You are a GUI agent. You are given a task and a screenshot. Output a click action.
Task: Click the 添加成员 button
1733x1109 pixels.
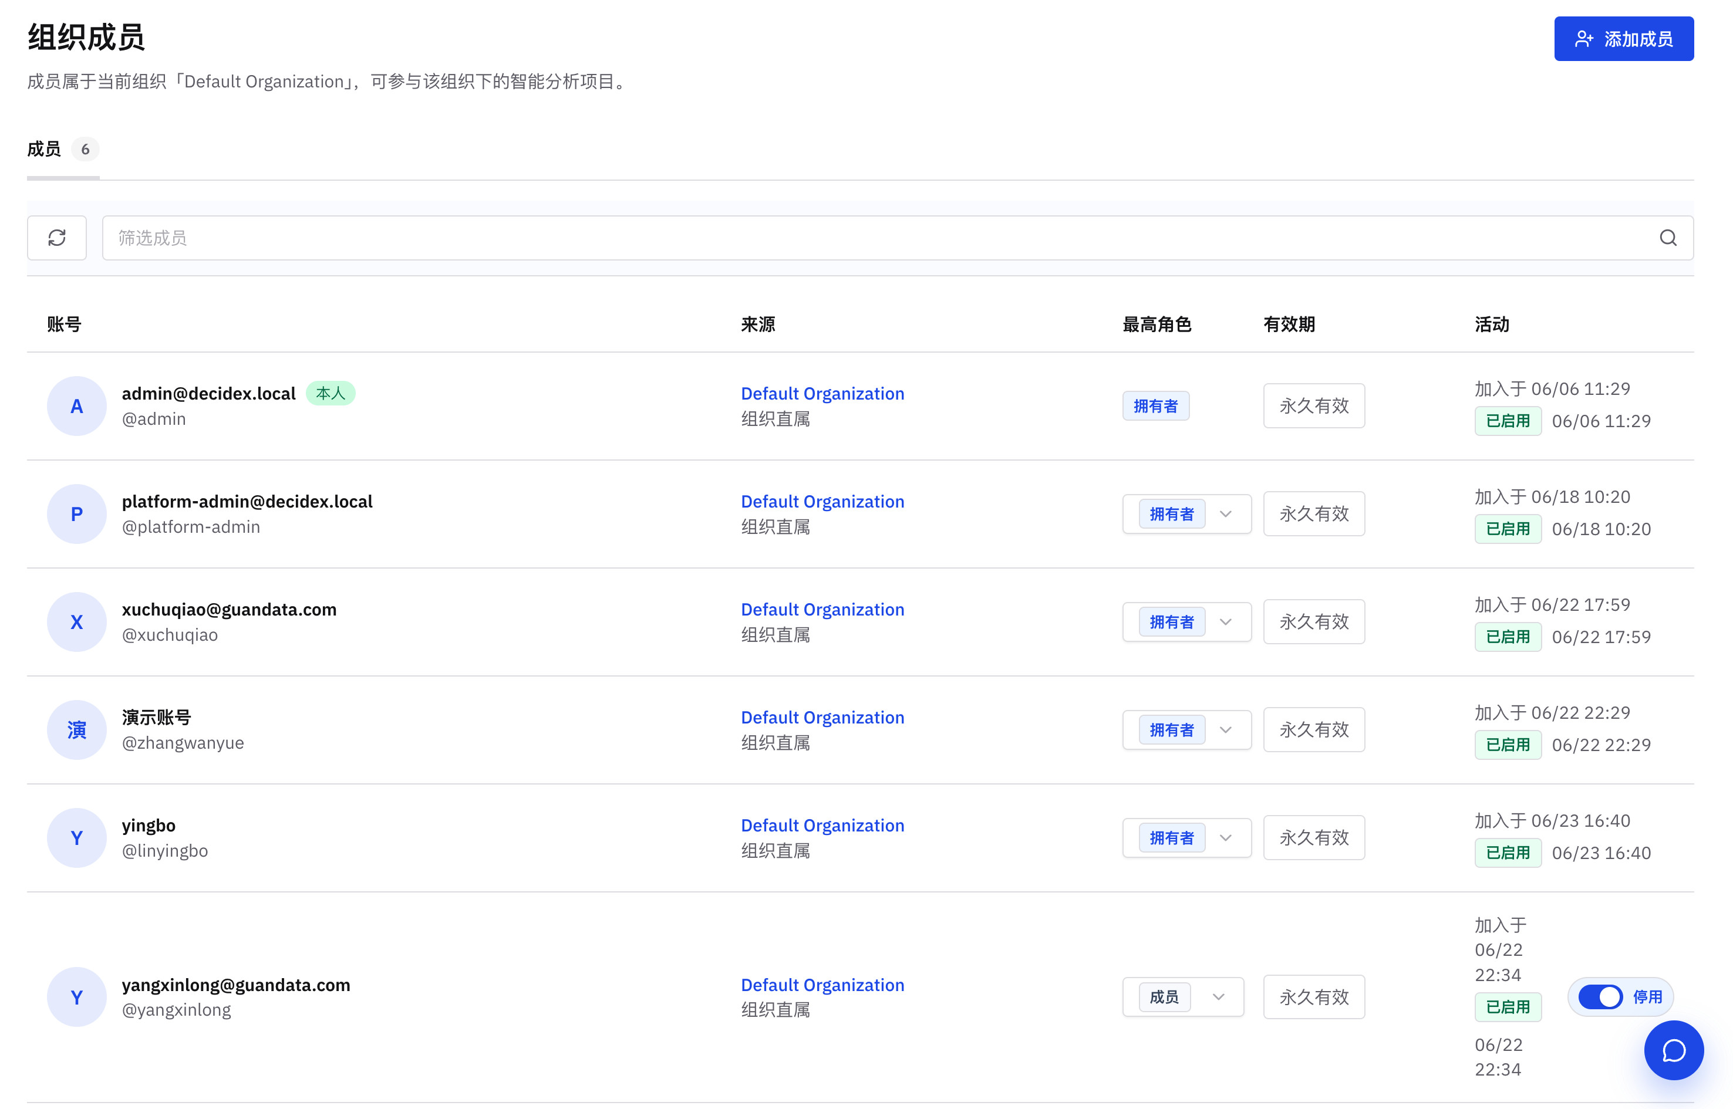point(1624,39)
